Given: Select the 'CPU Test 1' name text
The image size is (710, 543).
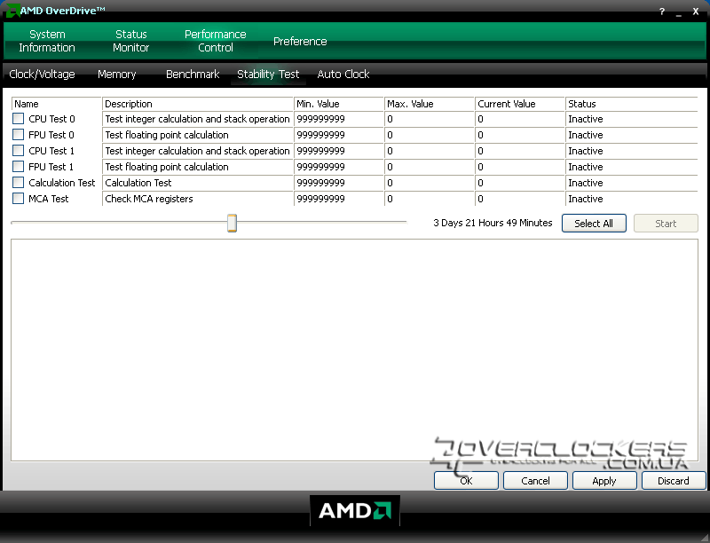Looking at the screenshot, I should (51, 151).
